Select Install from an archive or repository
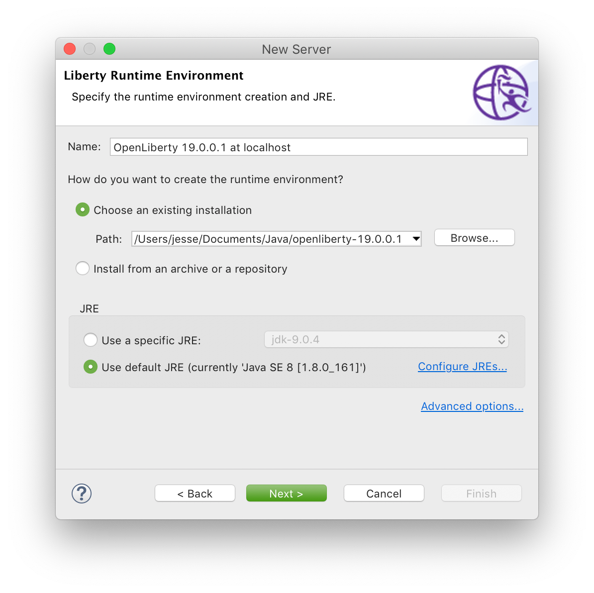 (x=83, y=269)
